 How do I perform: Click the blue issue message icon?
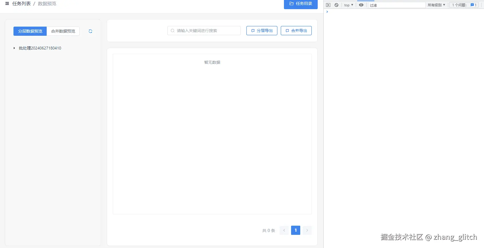[472, 5]
